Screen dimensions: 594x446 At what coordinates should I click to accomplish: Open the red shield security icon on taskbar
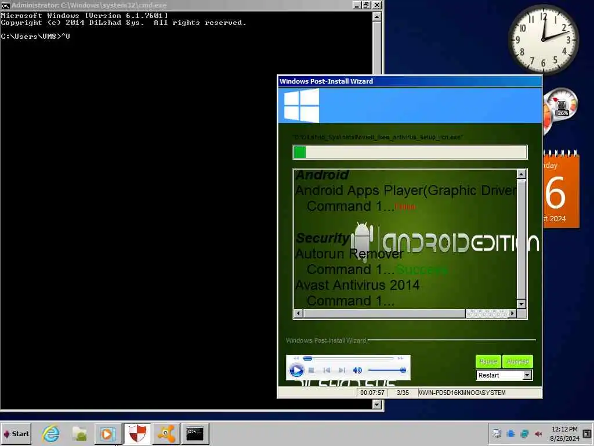tap(137, 434)
